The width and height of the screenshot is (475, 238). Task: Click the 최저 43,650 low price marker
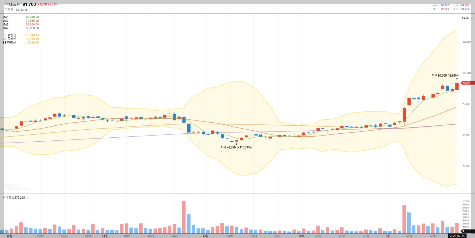coord(236,147)
